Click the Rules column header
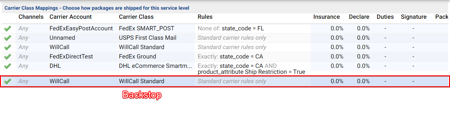 click(x=205, y=17)
